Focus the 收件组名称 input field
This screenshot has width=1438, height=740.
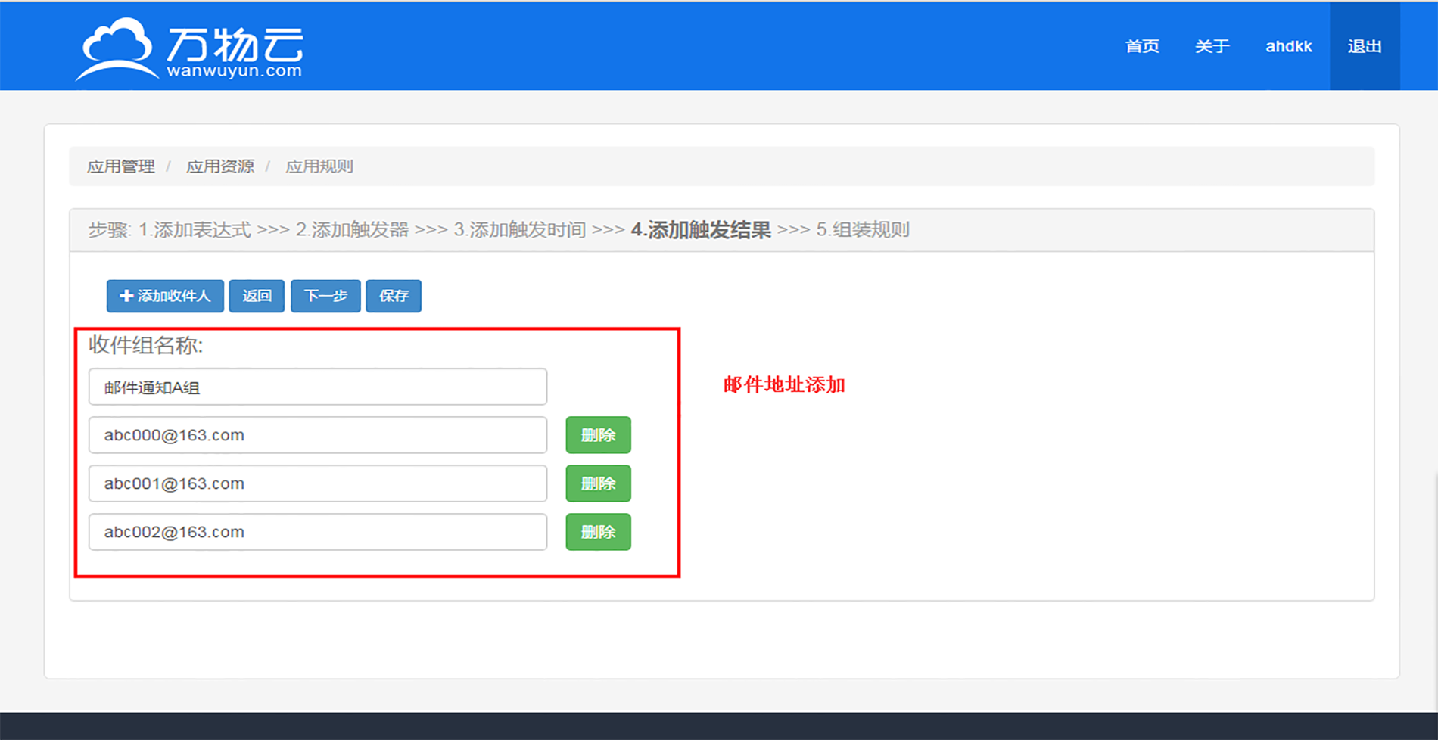pyautogui.click(x=318, y=387)
